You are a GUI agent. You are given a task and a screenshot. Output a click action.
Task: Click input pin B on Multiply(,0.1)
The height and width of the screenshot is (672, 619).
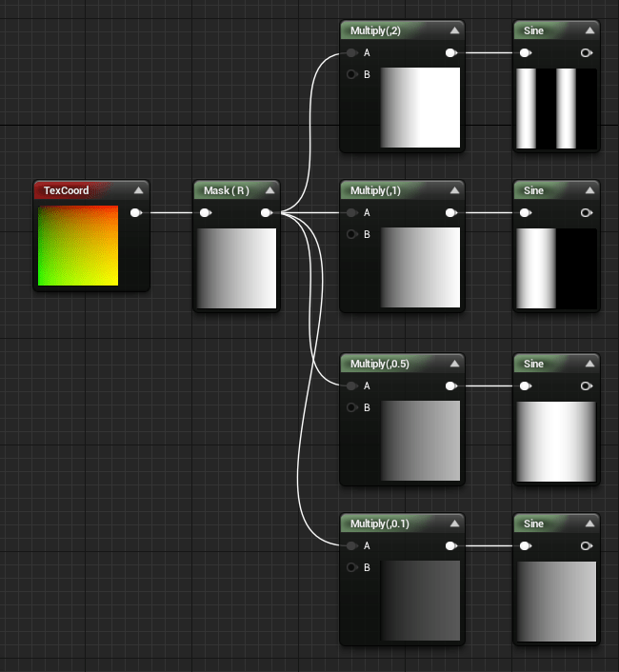point(351,567)
